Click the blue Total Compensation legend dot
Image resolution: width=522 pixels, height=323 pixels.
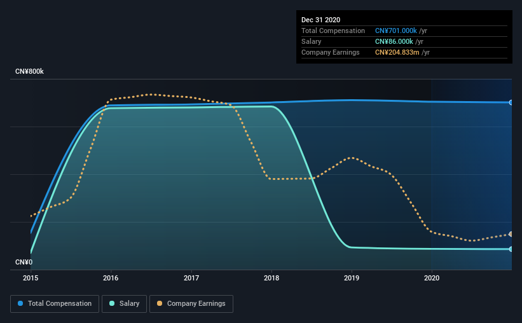coord(20,303)
